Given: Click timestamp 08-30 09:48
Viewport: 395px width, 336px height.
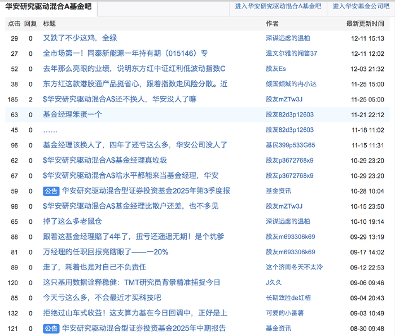Looking at the screenshot, I should pos(367,329).
